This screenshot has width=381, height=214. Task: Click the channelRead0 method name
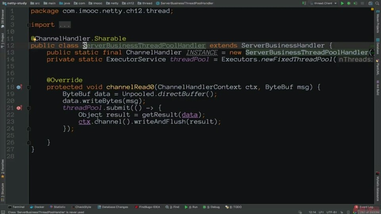pyautogui.click(x=130, y=87)
